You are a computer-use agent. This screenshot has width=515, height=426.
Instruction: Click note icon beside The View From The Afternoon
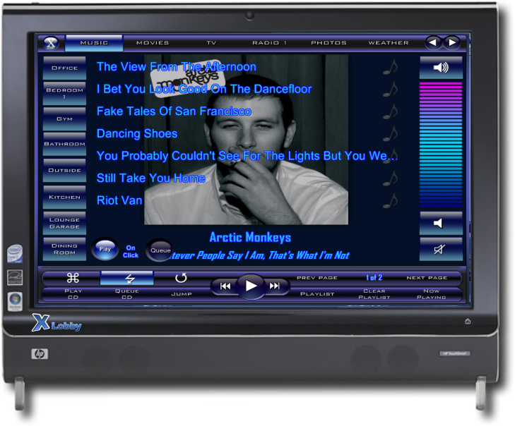(391, 67)
